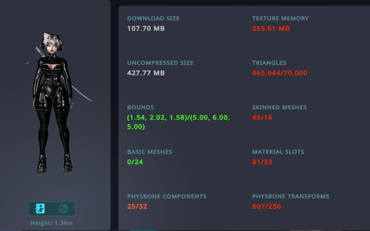Select the 81/32 material slots value
This screenshot has height=231, width=370.
(262, 162)
